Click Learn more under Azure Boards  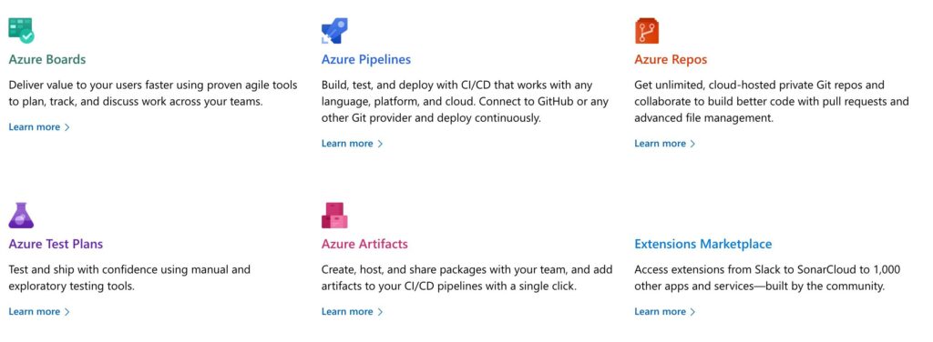click(35, 127)
